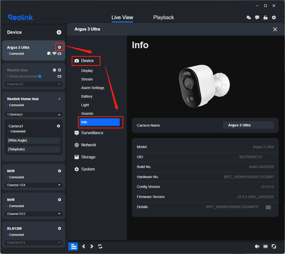Click the unlock padlock icon in top bar
This screenshot has width=285, height=254.
tap(265, 17)
